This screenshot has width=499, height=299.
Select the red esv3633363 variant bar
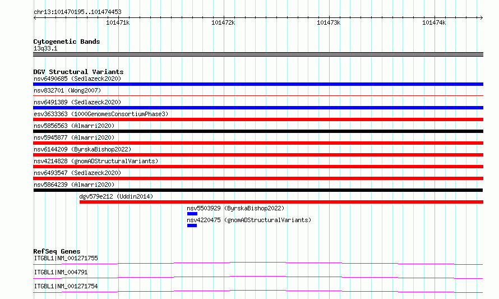(x=258, y=119)
